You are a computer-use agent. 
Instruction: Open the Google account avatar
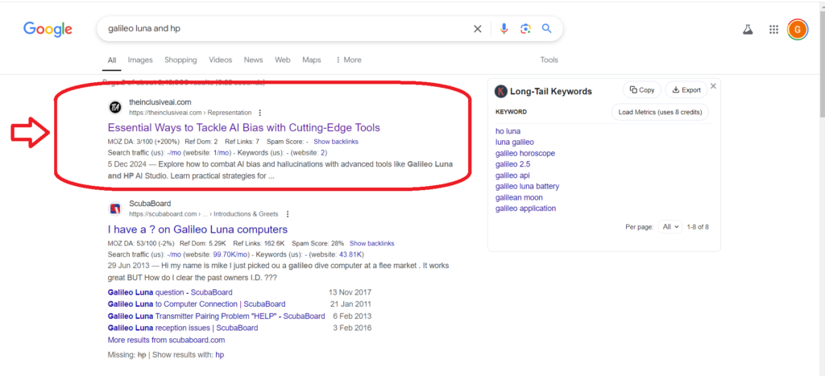coord(798,30)
